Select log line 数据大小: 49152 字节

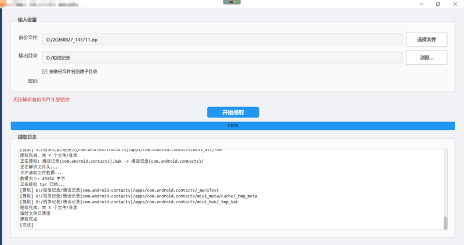click(x=42, y=178)
